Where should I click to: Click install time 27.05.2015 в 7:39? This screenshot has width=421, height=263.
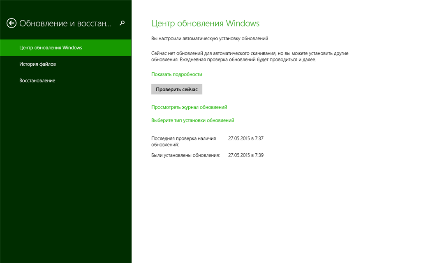click(246, 155)
